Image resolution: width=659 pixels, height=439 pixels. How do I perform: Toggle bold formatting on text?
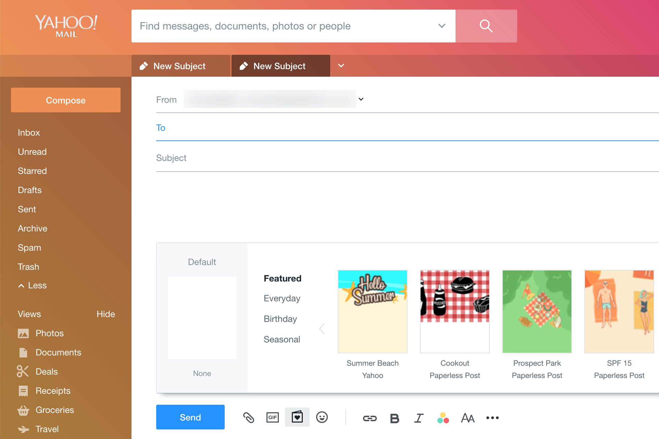click(x=394, y=417)
